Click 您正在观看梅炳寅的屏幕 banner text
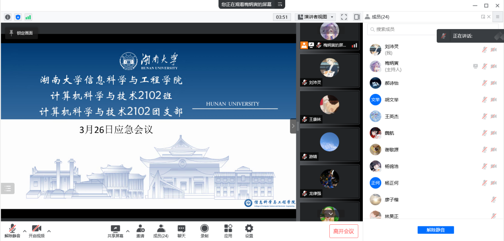The image size is (504, 241). [247, 4]
